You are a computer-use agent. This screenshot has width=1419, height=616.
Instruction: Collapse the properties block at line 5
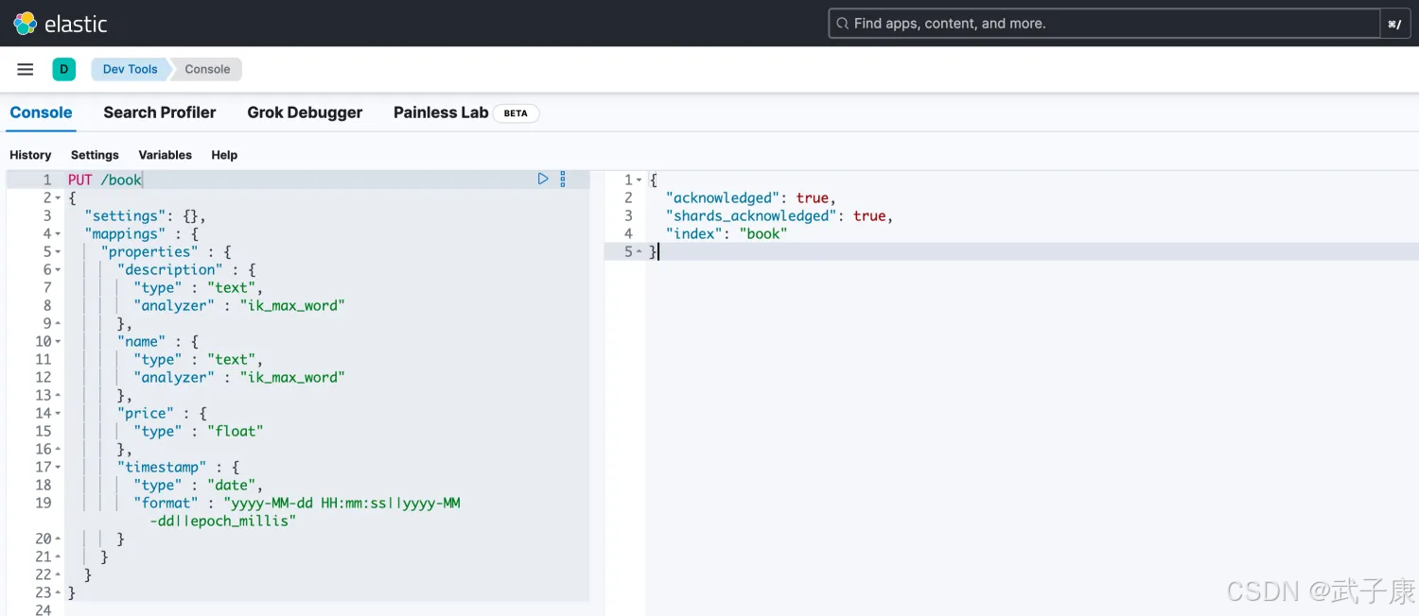tap(58, 252)
